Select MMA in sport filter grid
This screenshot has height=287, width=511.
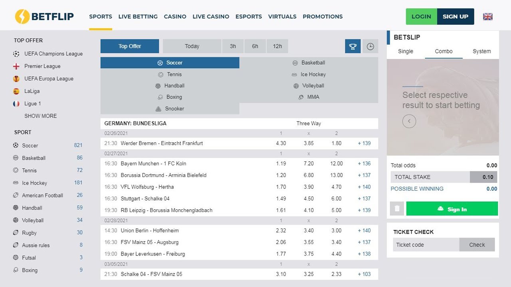pos(309,97)
